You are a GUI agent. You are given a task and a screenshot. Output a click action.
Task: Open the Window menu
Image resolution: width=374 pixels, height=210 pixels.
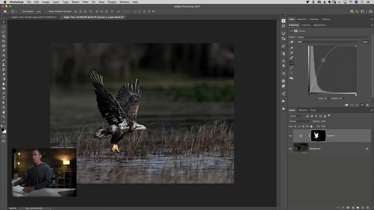[x=124, y=2]
